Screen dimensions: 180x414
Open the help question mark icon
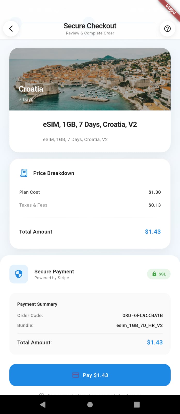click(167, 28)
